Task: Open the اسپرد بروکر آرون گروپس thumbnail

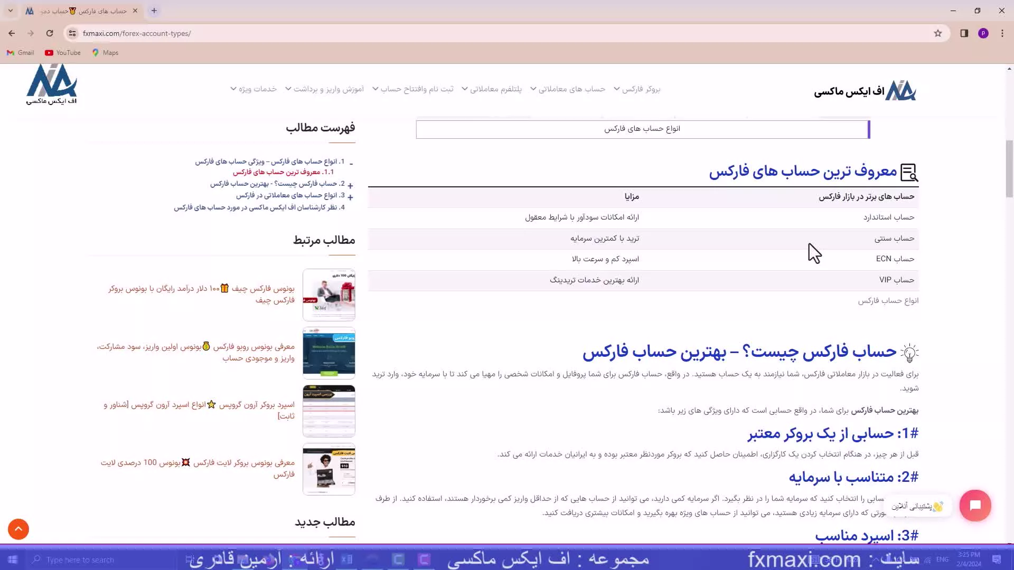Action: tap(329, 411)
